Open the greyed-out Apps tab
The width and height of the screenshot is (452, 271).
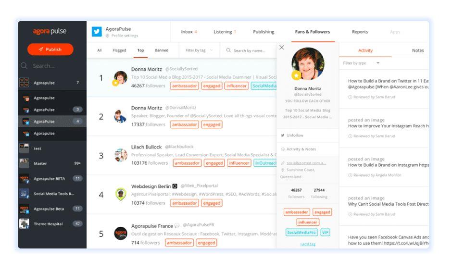coord(395,32)
